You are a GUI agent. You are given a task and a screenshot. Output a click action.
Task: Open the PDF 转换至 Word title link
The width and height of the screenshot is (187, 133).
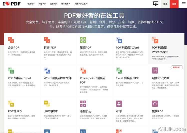pyautogui.click(x=127, y=48)
